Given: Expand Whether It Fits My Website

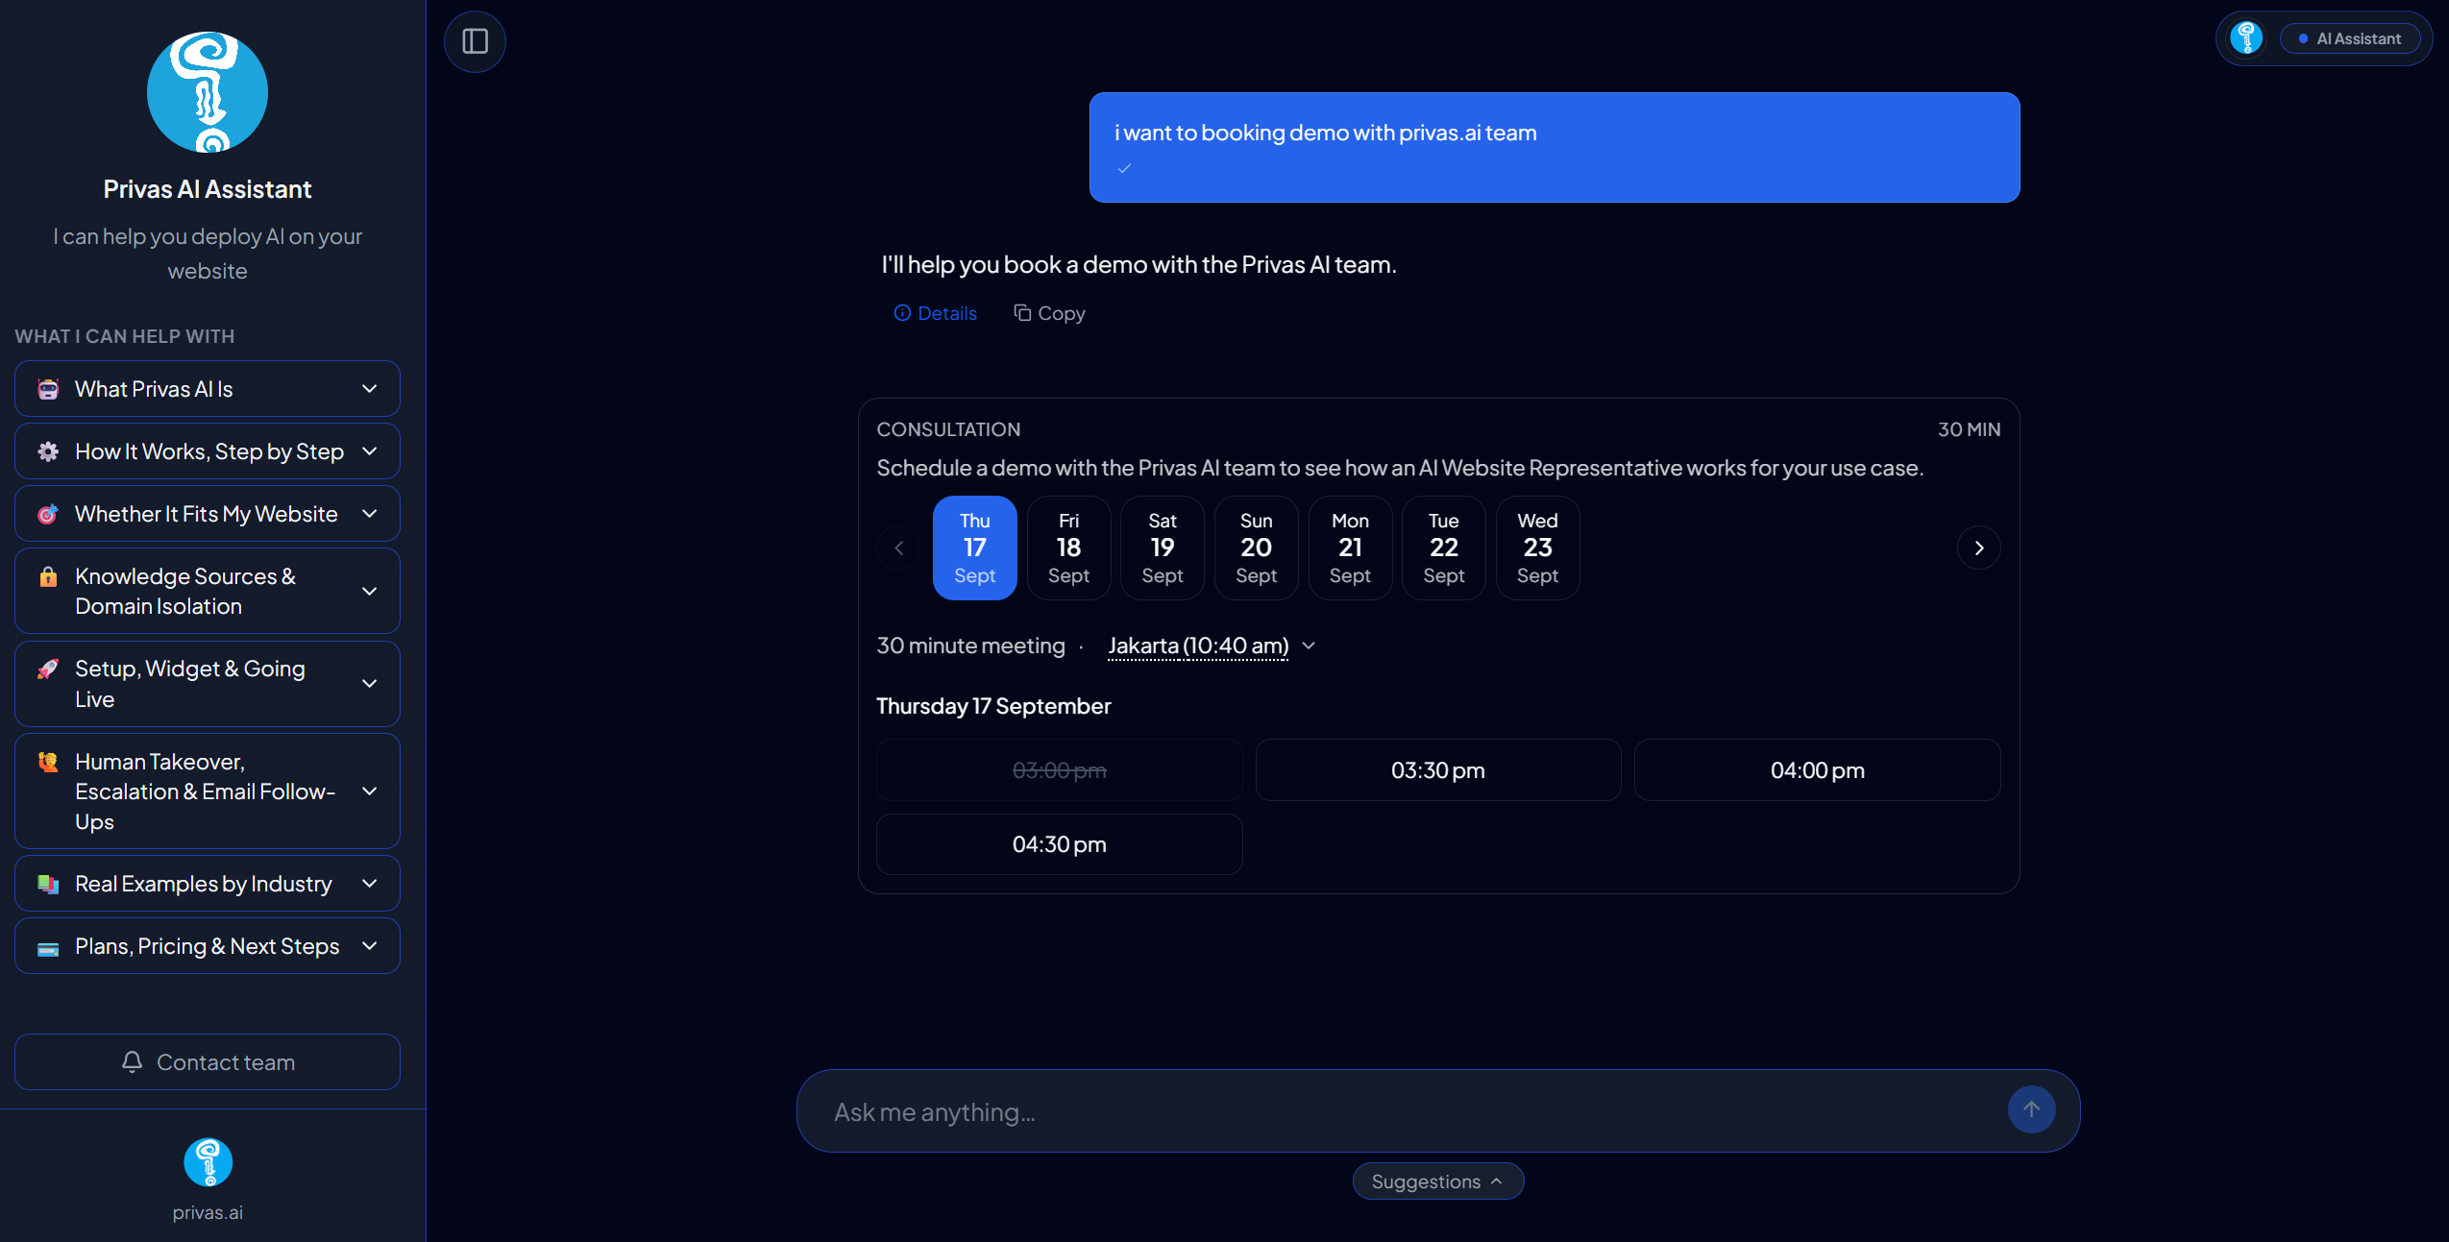Looking at the screenshot, I should (208, 514).
